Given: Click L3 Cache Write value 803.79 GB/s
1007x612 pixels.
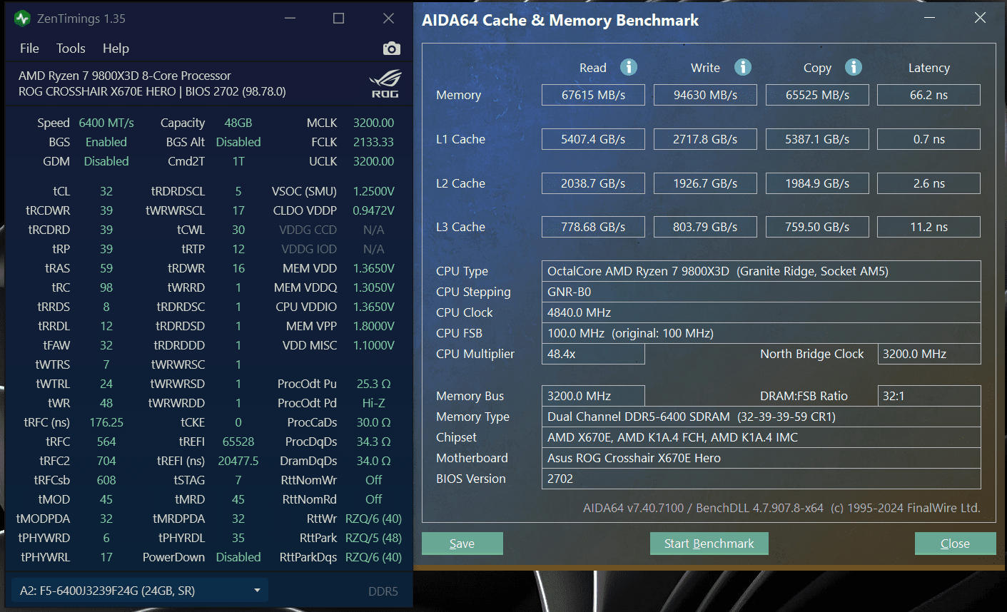Looking at the screenshot, I should (705, 227).
